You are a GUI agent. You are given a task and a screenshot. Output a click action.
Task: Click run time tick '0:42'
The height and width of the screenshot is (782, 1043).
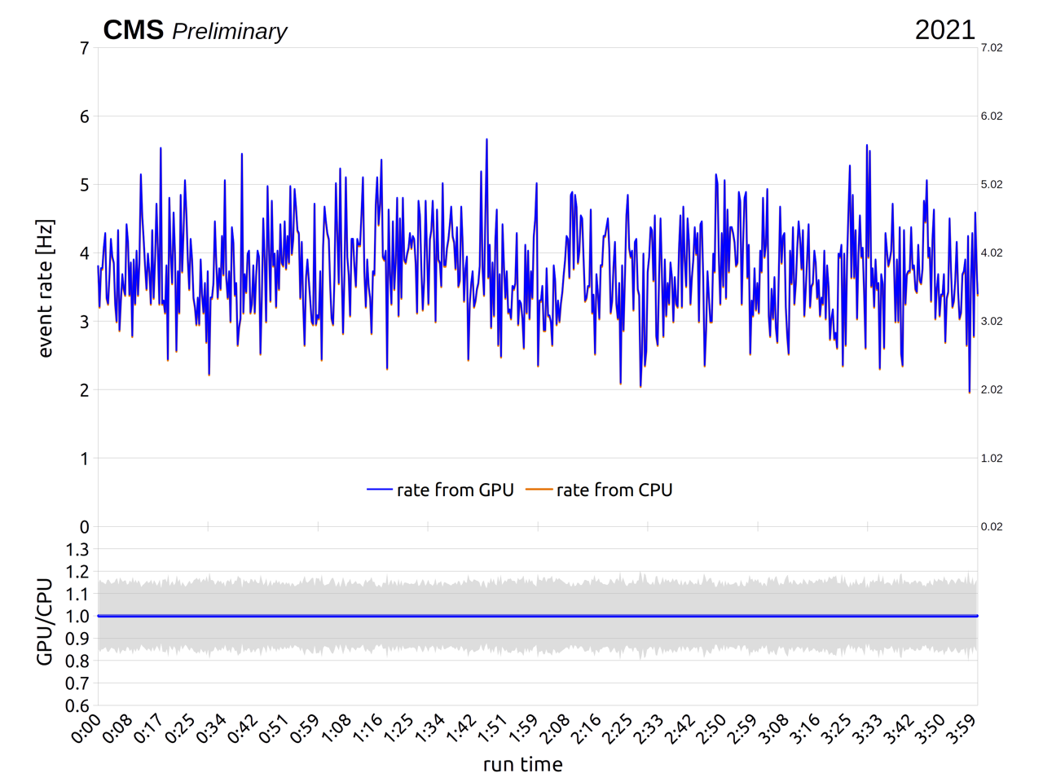244,729
